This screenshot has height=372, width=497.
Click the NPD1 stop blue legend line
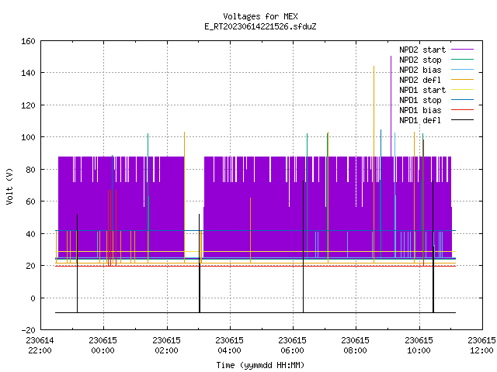click(462, 100)
